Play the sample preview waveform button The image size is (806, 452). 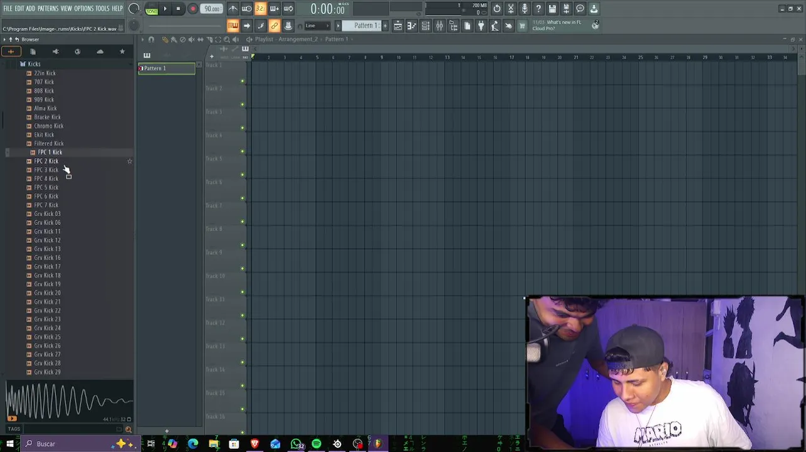click(x=12, y=419)
